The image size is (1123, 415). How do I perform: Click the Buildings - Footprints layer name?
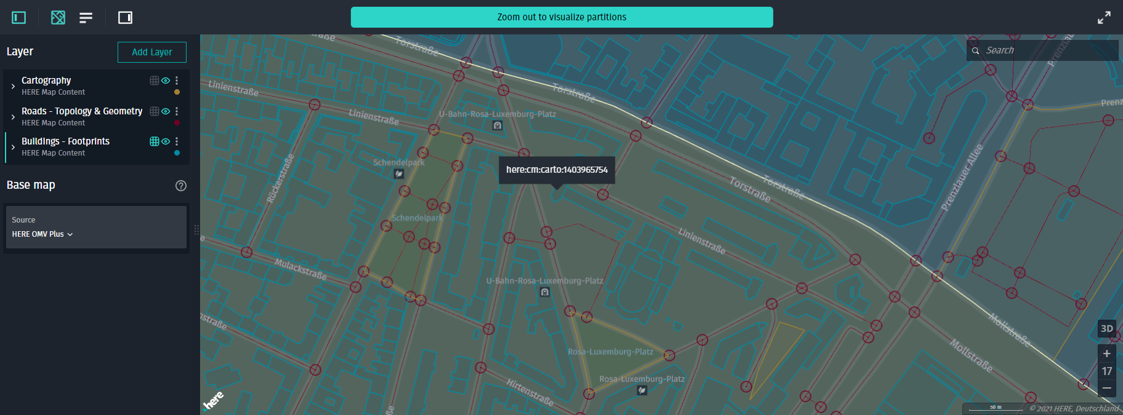65,141
